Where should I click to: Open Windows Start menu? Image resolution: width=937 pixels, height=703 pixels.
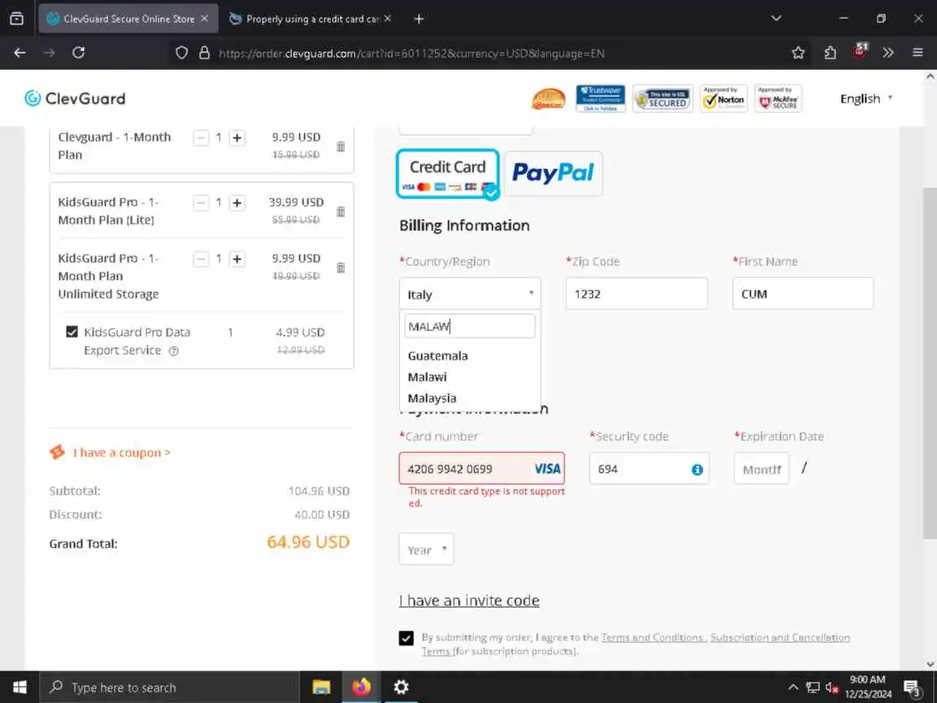click(20, 687)
